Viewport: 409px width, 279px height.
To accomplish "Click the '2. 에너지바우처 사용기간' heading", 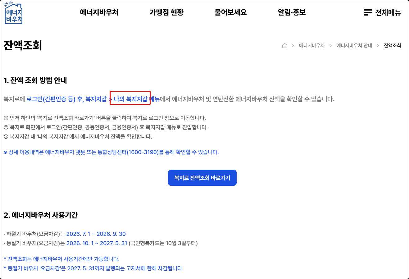I will [40, 215].
